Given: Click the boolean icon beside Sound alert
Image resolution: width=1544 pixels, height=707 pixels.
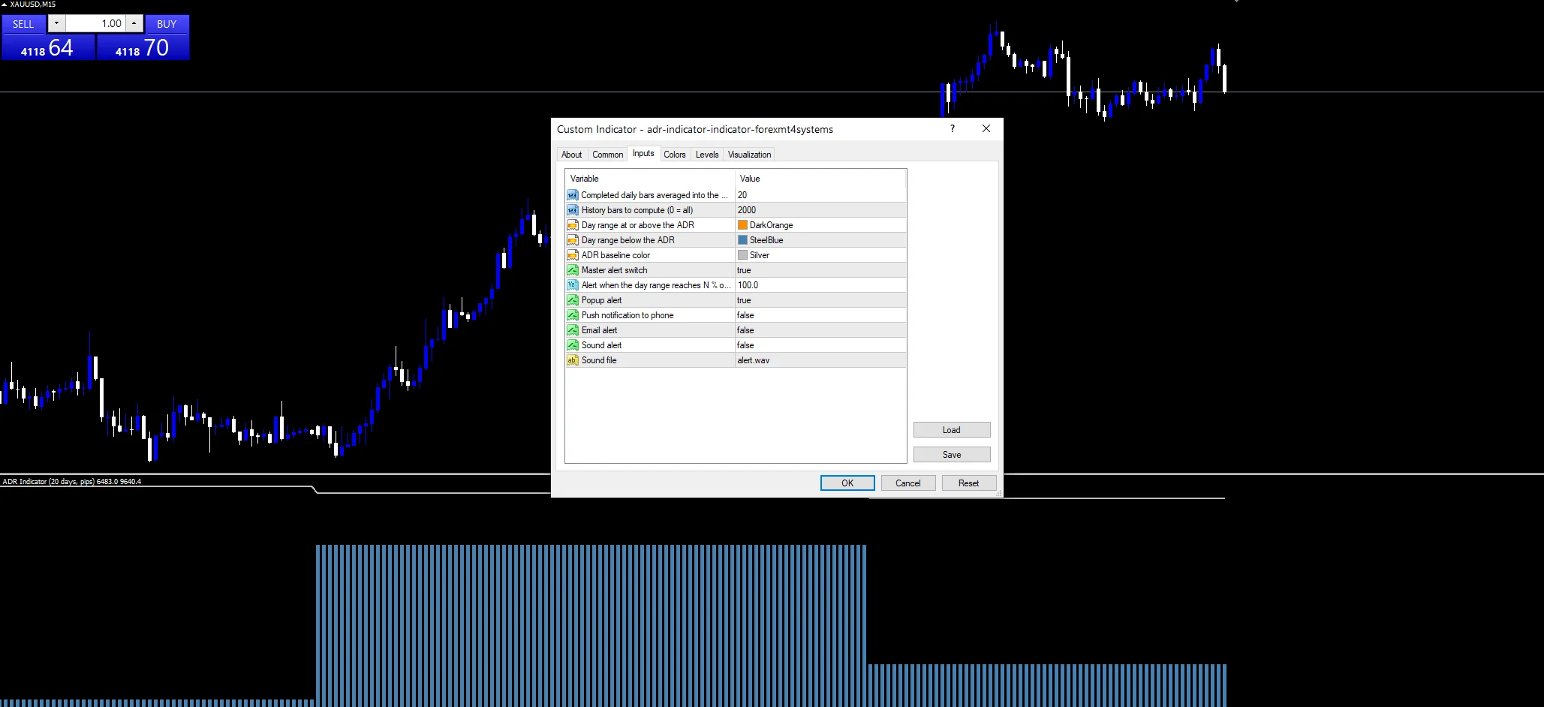Looking at the screenshot, I should point(573,345).
